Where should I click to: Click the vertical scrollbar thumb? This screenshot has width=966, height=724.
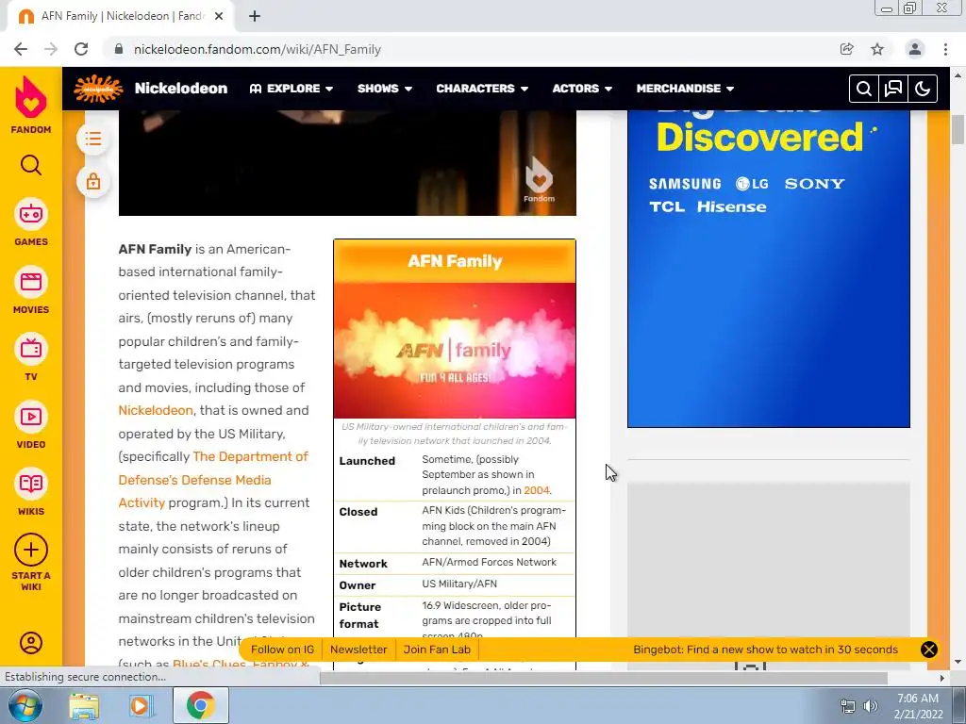958,129
